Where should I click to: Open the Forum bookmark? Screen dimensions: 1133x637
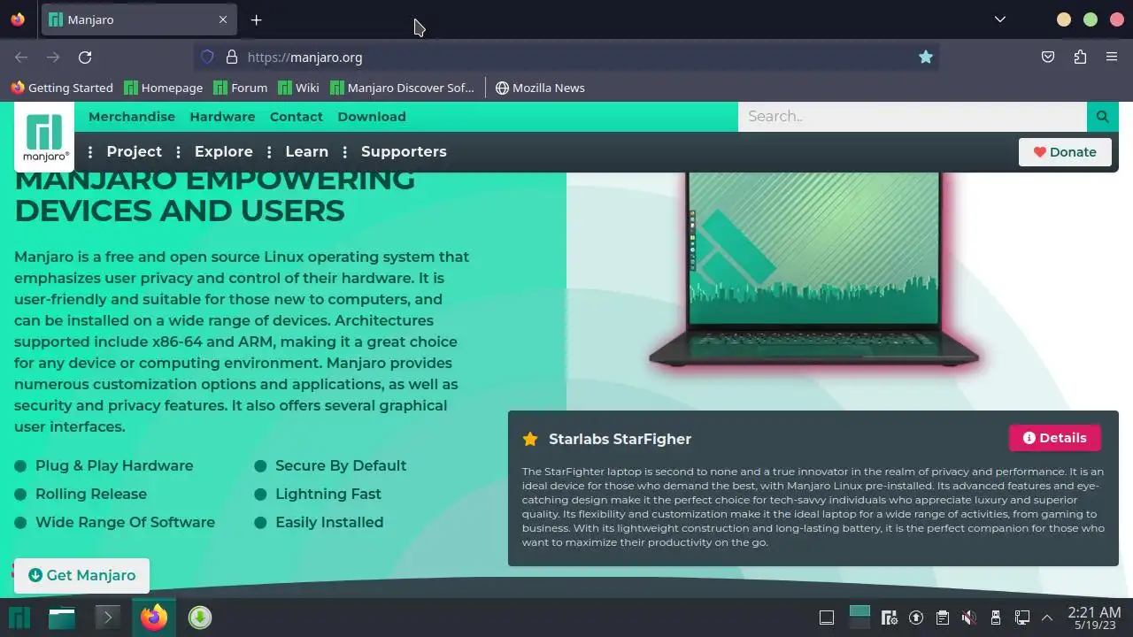(x=241, y=88)
